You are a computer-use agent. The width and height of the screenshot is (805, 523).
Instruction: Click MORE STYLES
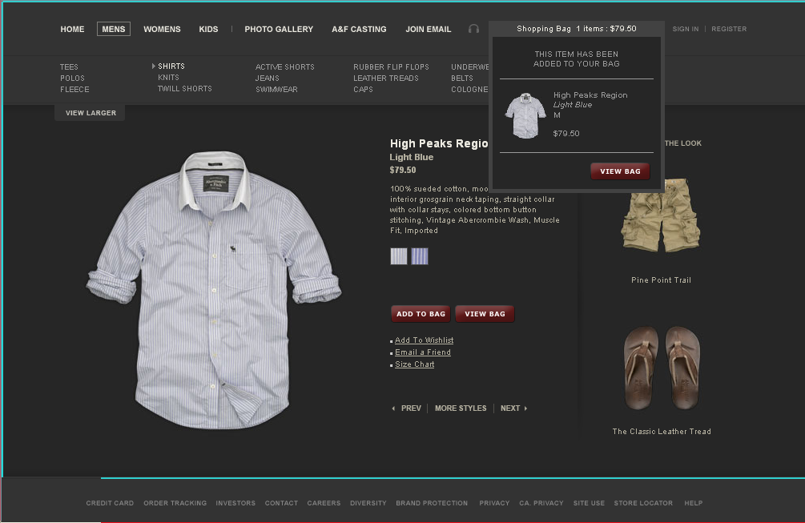(461, 408)
